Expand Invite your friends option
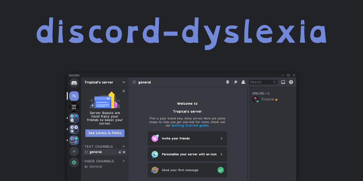 coord(222,138)
